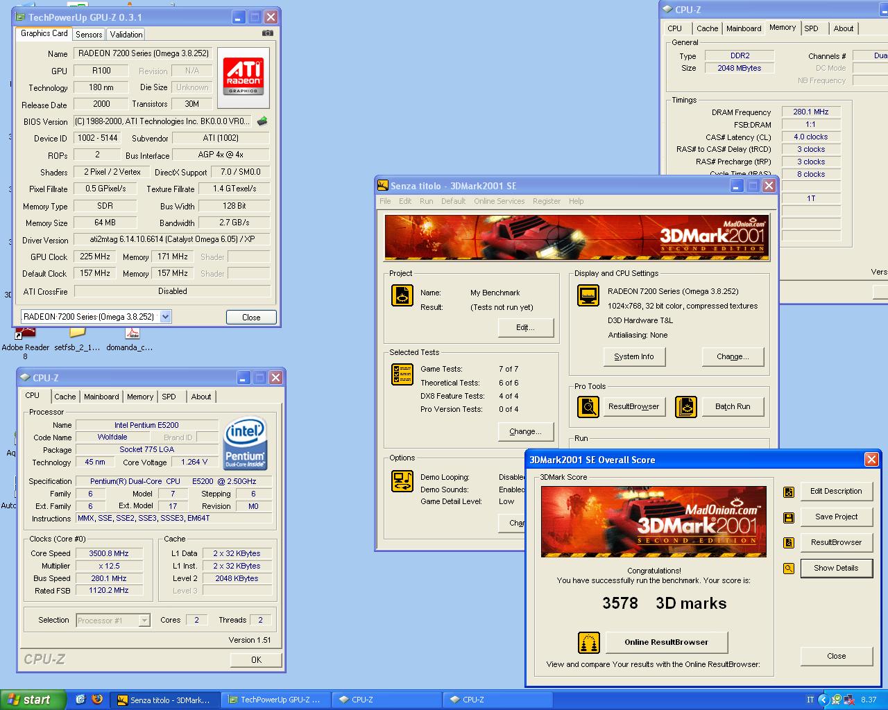Click the IT language indicator in tray
This screenshot has height=710, width=888.
[810, 700]
